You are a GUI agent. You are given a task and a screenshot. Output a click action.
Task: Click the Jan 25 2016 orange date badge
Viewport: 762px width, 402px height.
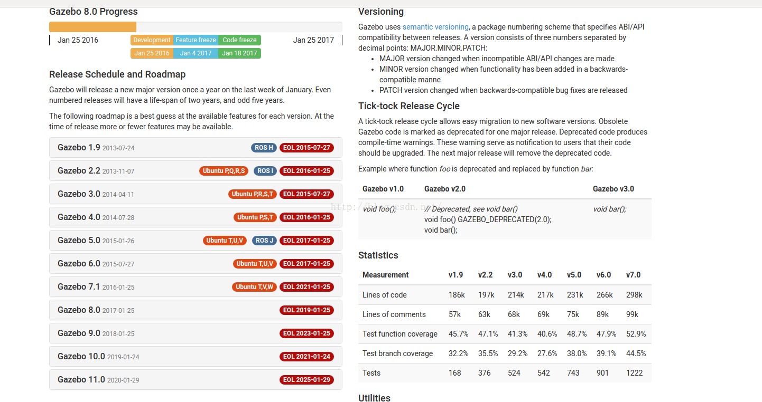152,53
